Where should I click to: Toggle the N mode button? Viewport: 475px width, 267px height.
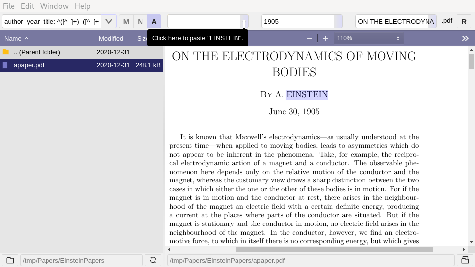pos(140,21)
